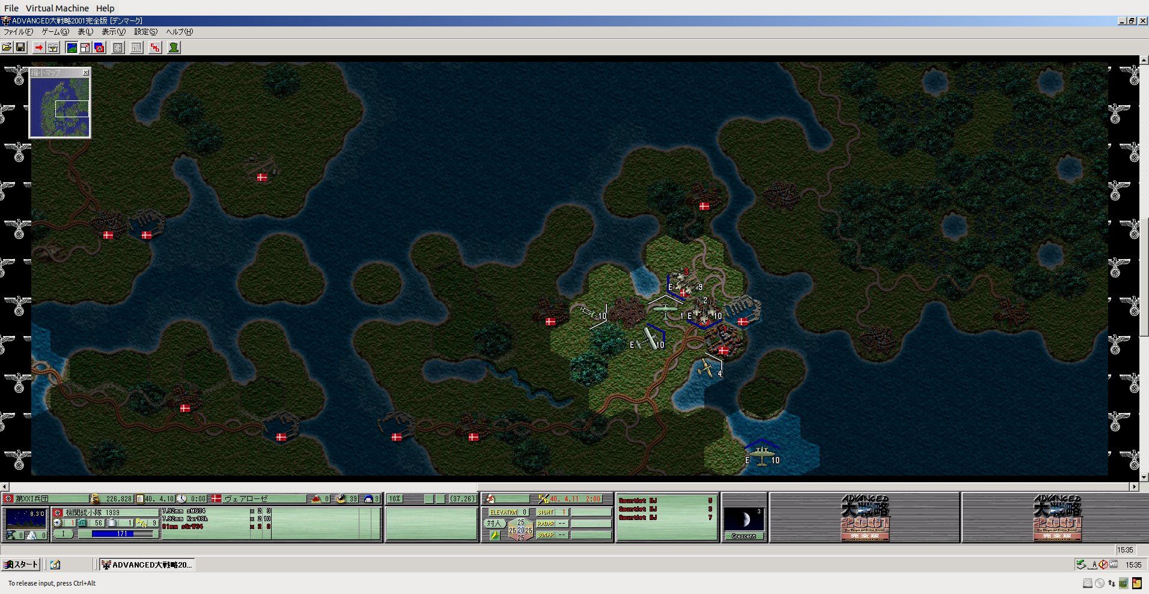Click the floppy disk save icon
The height and width of the screenshot is (594, 1149).
[x=20, y=47]
